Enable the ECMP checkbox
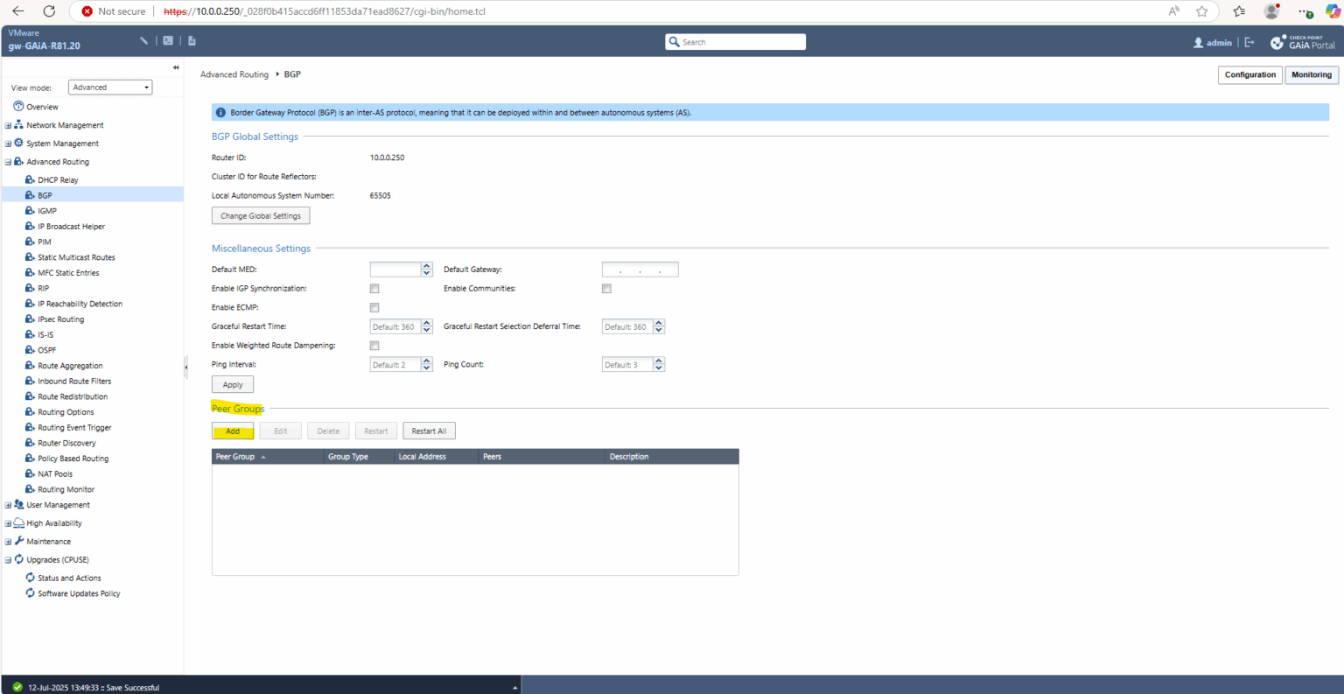The width and height of the screenshot is (1344, 694). pyautogui.click(x=374, y=307)
